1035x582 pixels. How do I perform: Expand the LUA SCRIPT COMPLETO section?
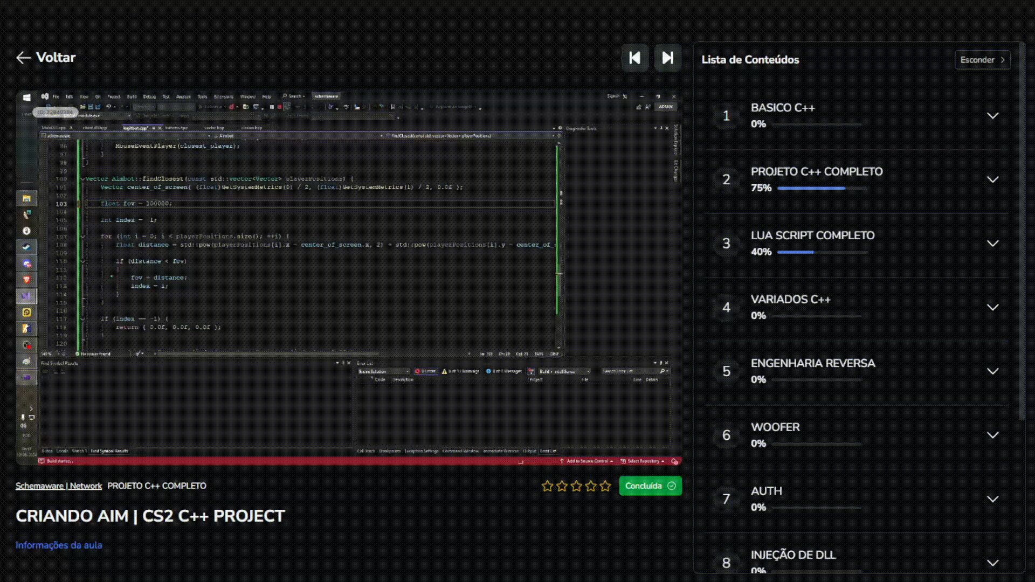point(992,244)
